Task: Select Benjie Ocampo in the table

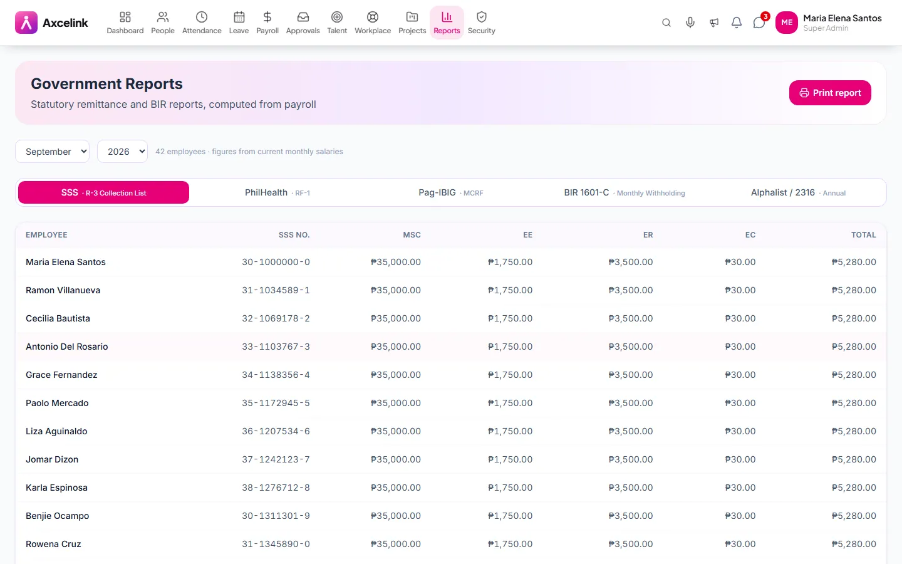Action: [57, 516]
